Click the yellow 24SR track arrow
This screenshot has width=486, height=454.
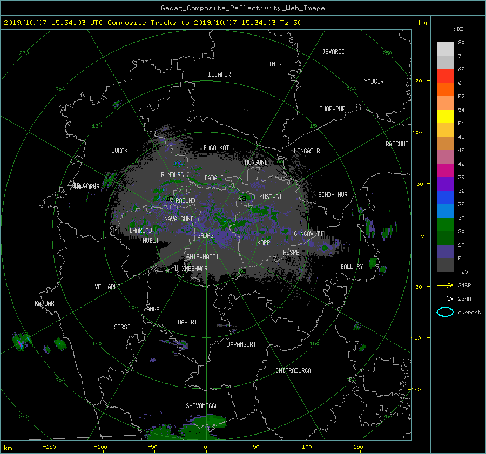point(445,285)
